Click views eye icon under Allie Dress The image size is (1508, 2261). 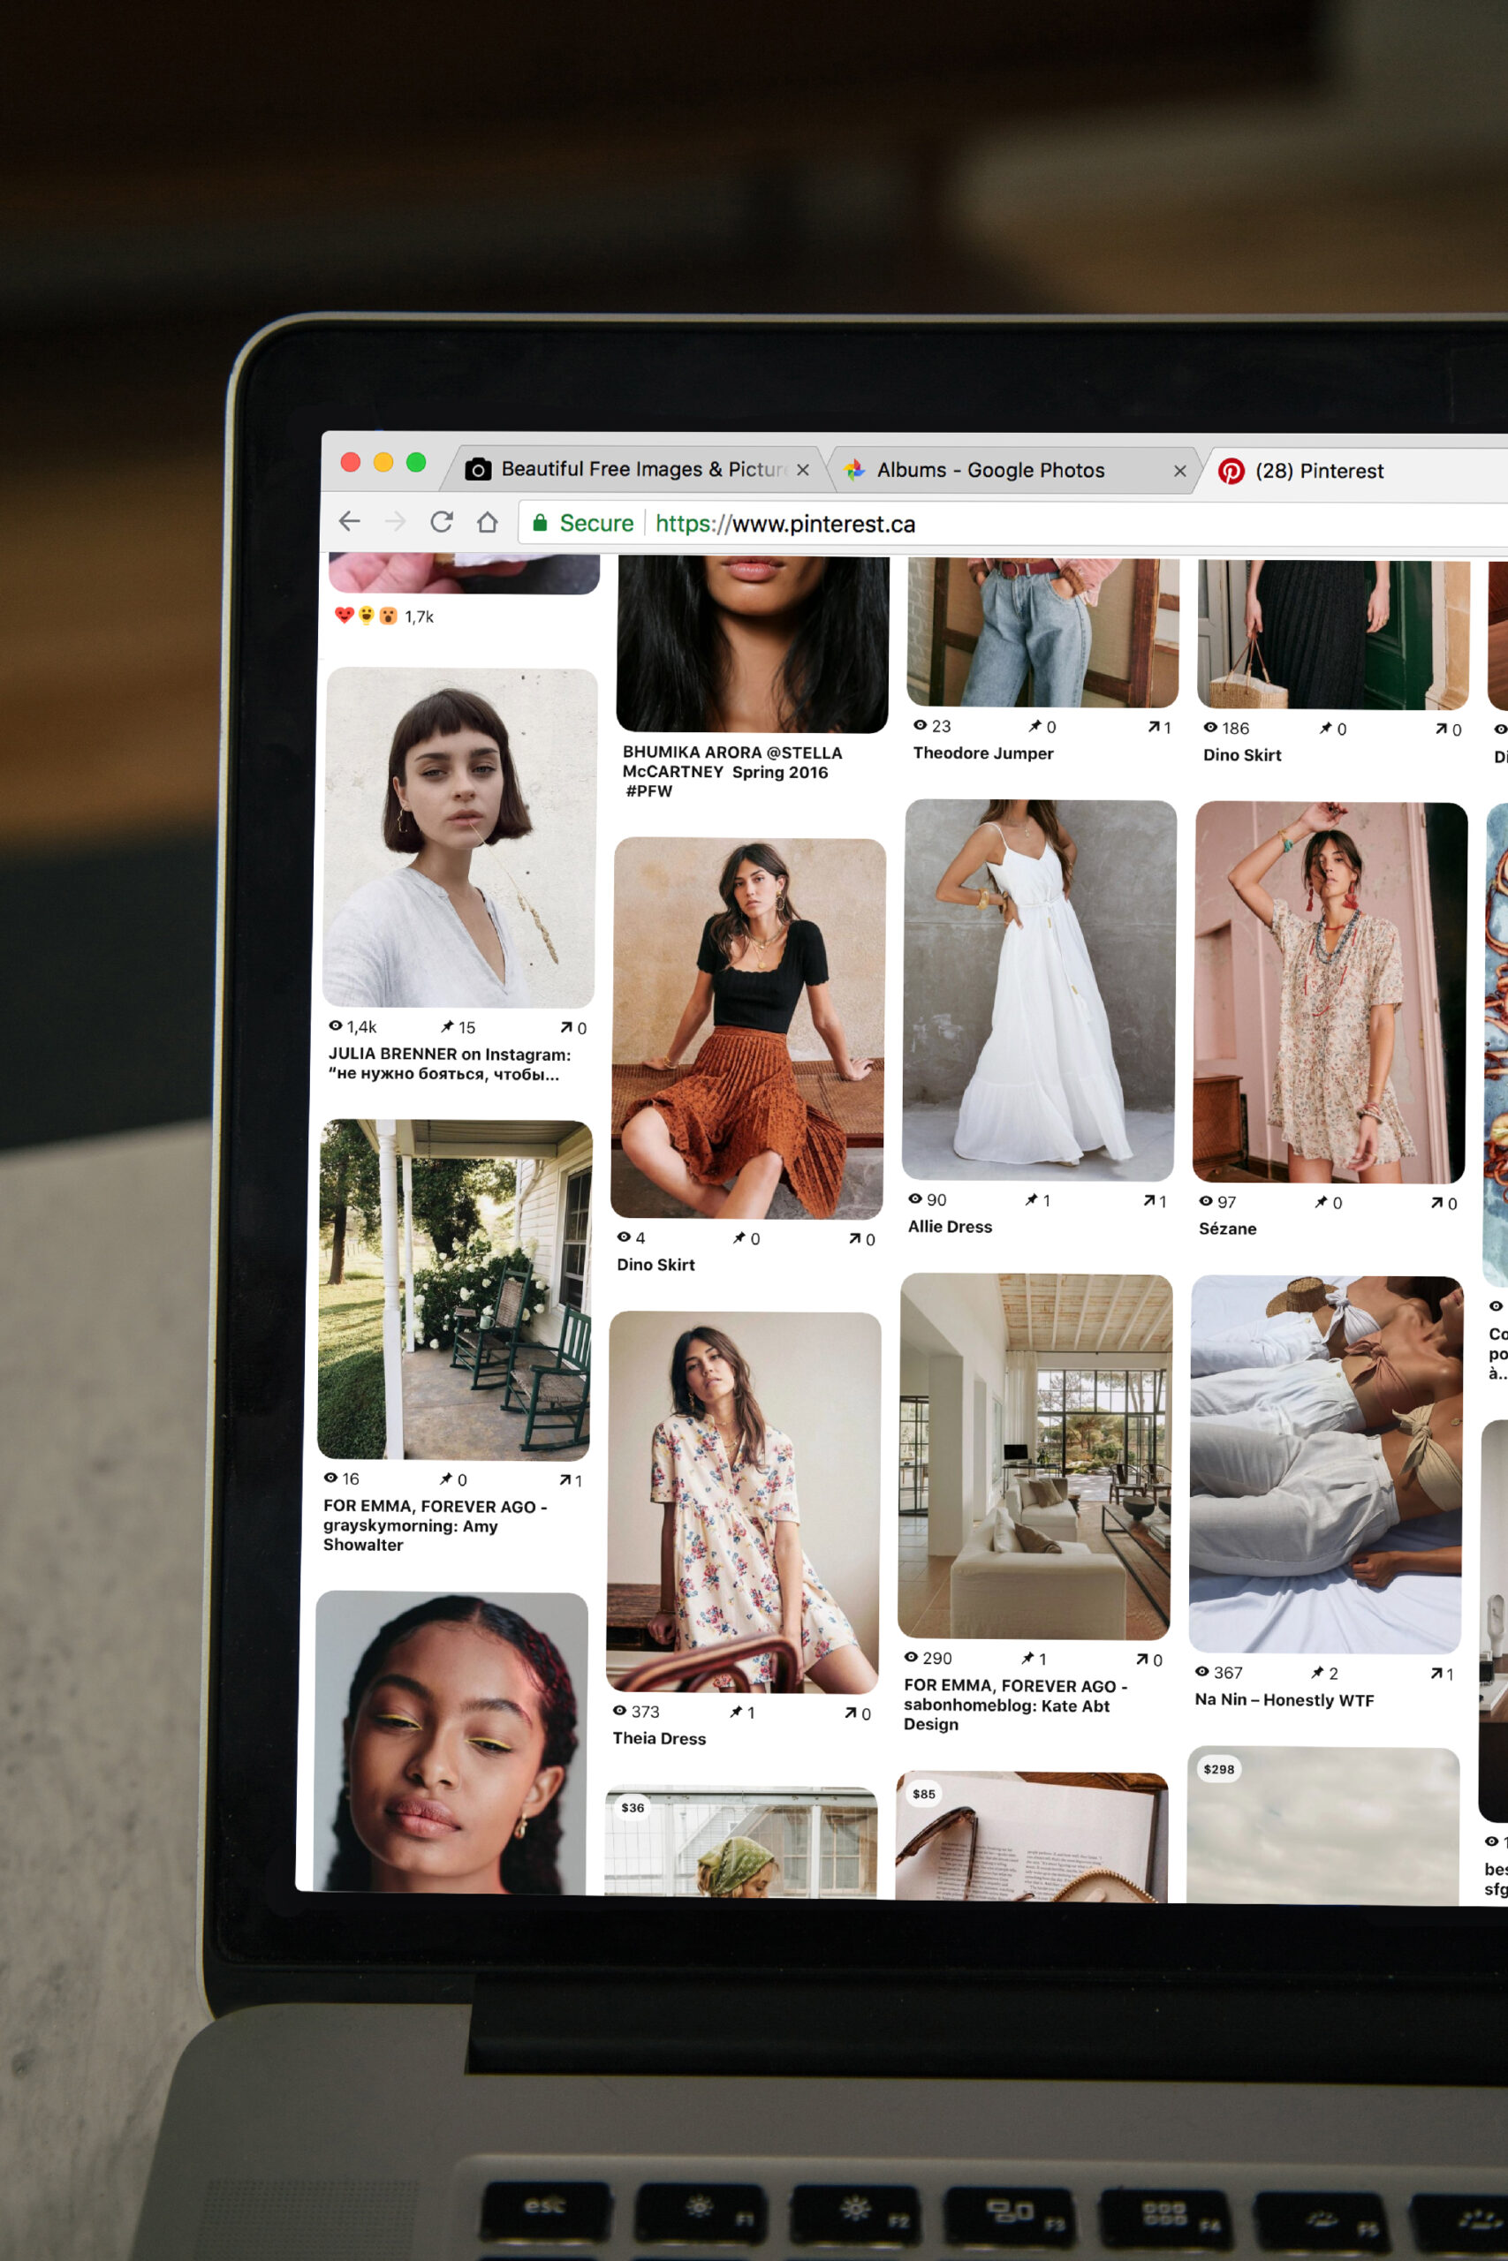915,1199
